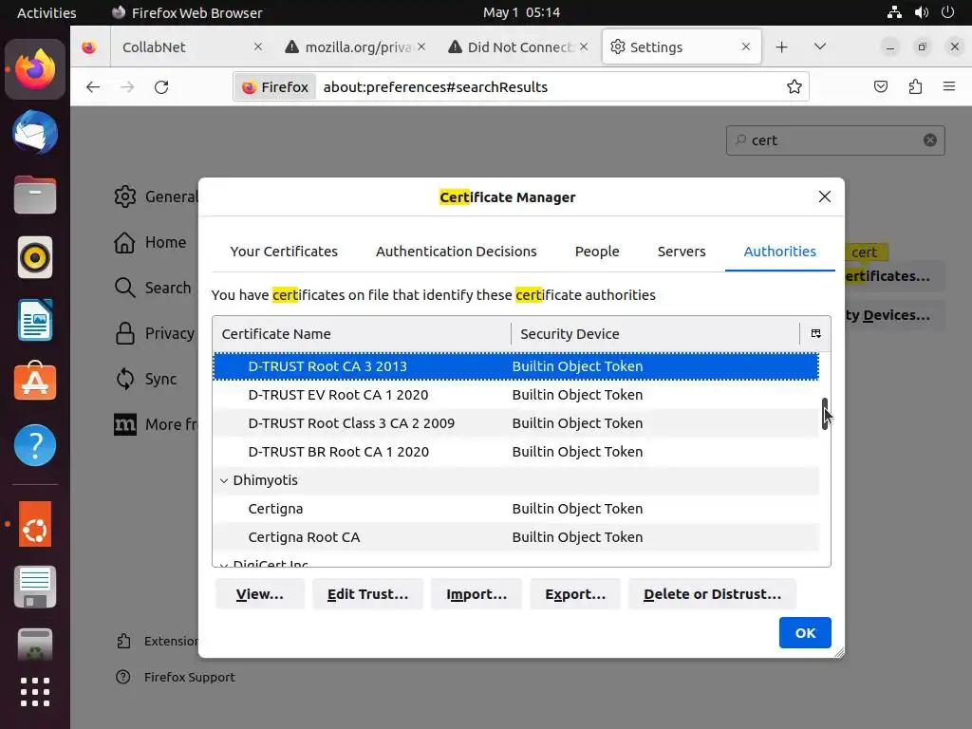
Task: Open Sync settings category
Action: pos(146,379)
